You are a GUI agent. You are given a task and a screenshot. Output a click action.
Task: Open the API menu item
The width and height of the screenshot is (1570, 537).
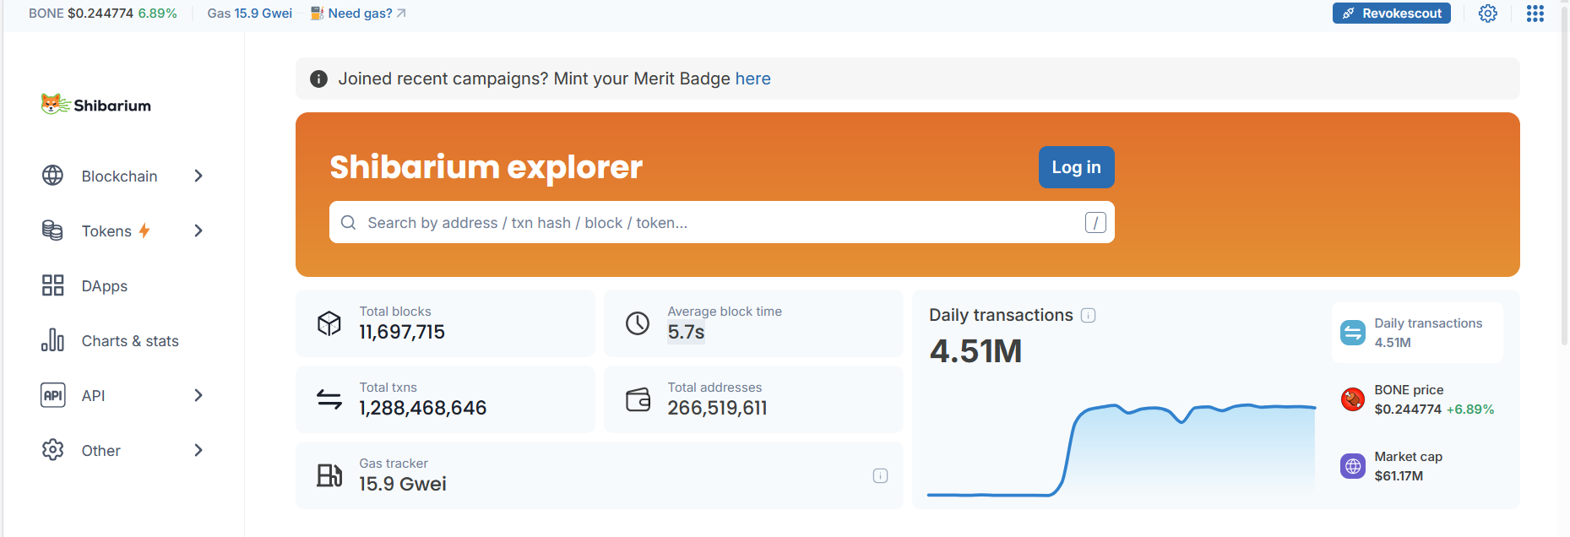(123, 395)
